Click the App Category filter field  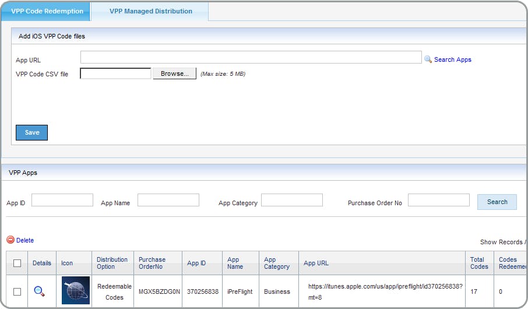[292, 200]
